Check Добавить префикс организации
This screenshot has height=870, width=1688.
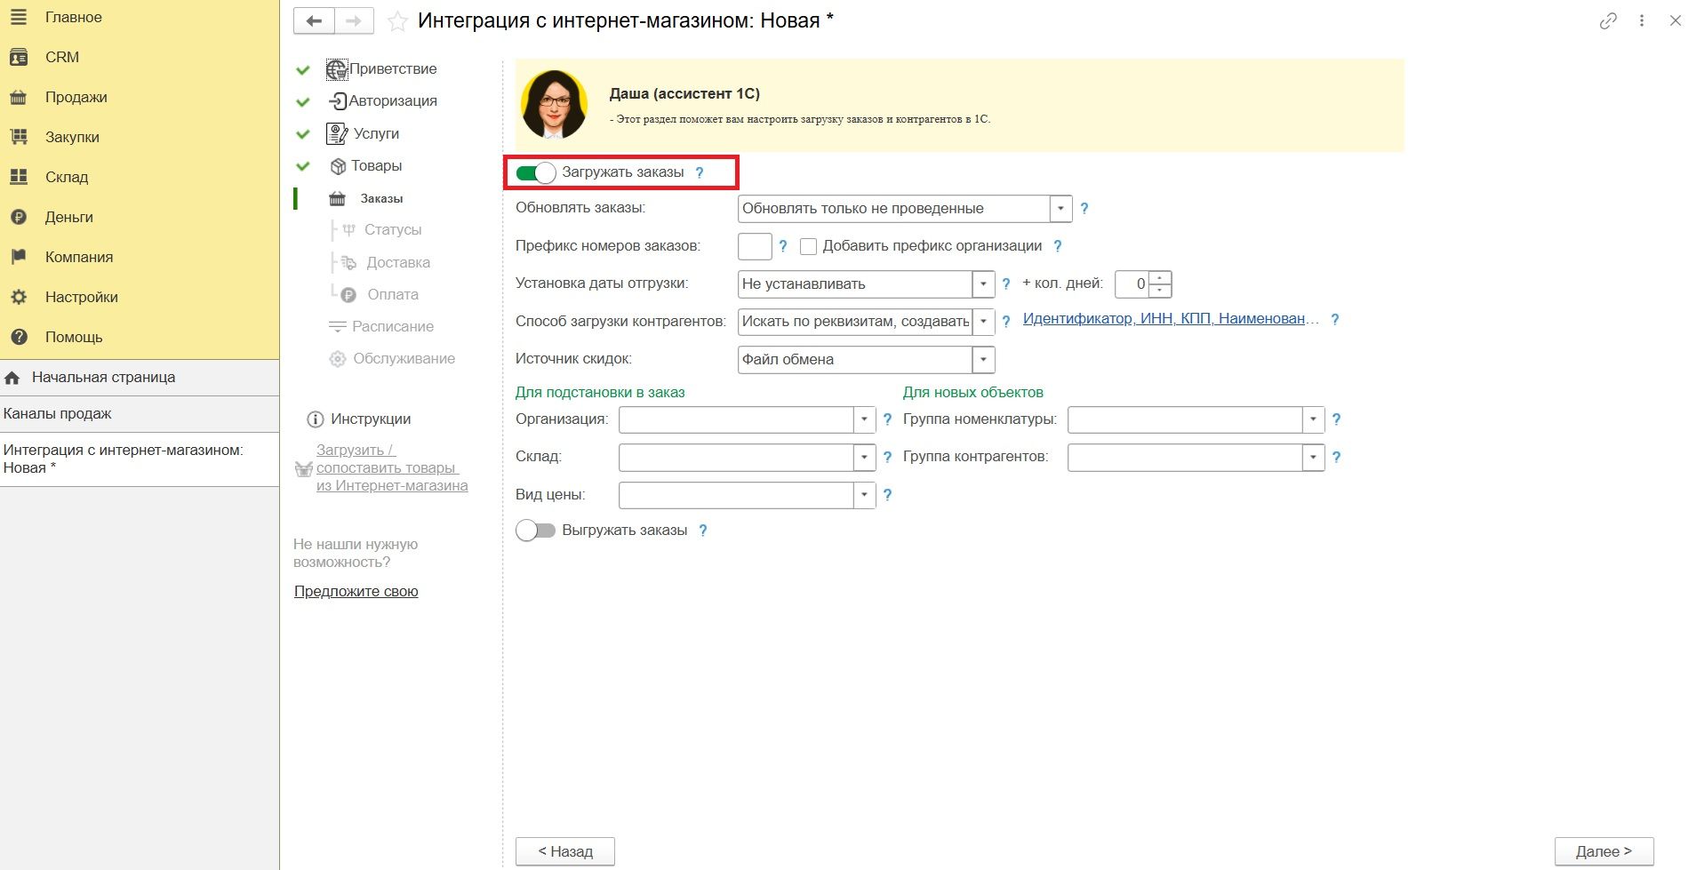(x=808, y=246)
